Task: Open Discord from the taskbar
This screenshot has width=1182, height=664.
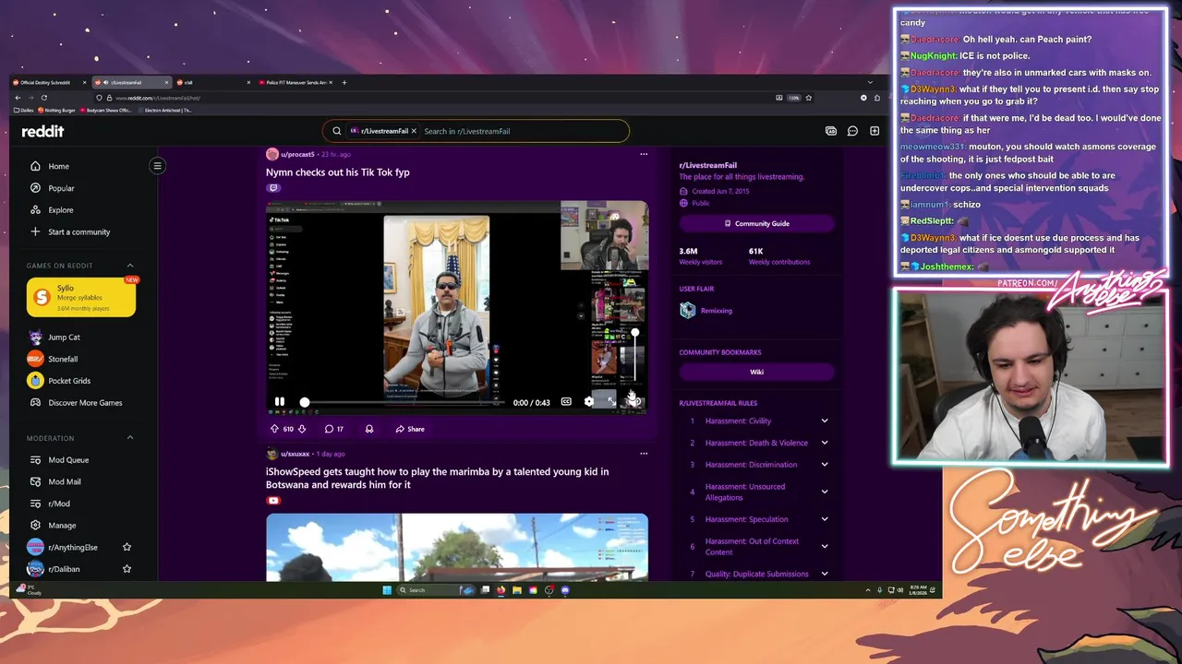Action: click(565, 590)
